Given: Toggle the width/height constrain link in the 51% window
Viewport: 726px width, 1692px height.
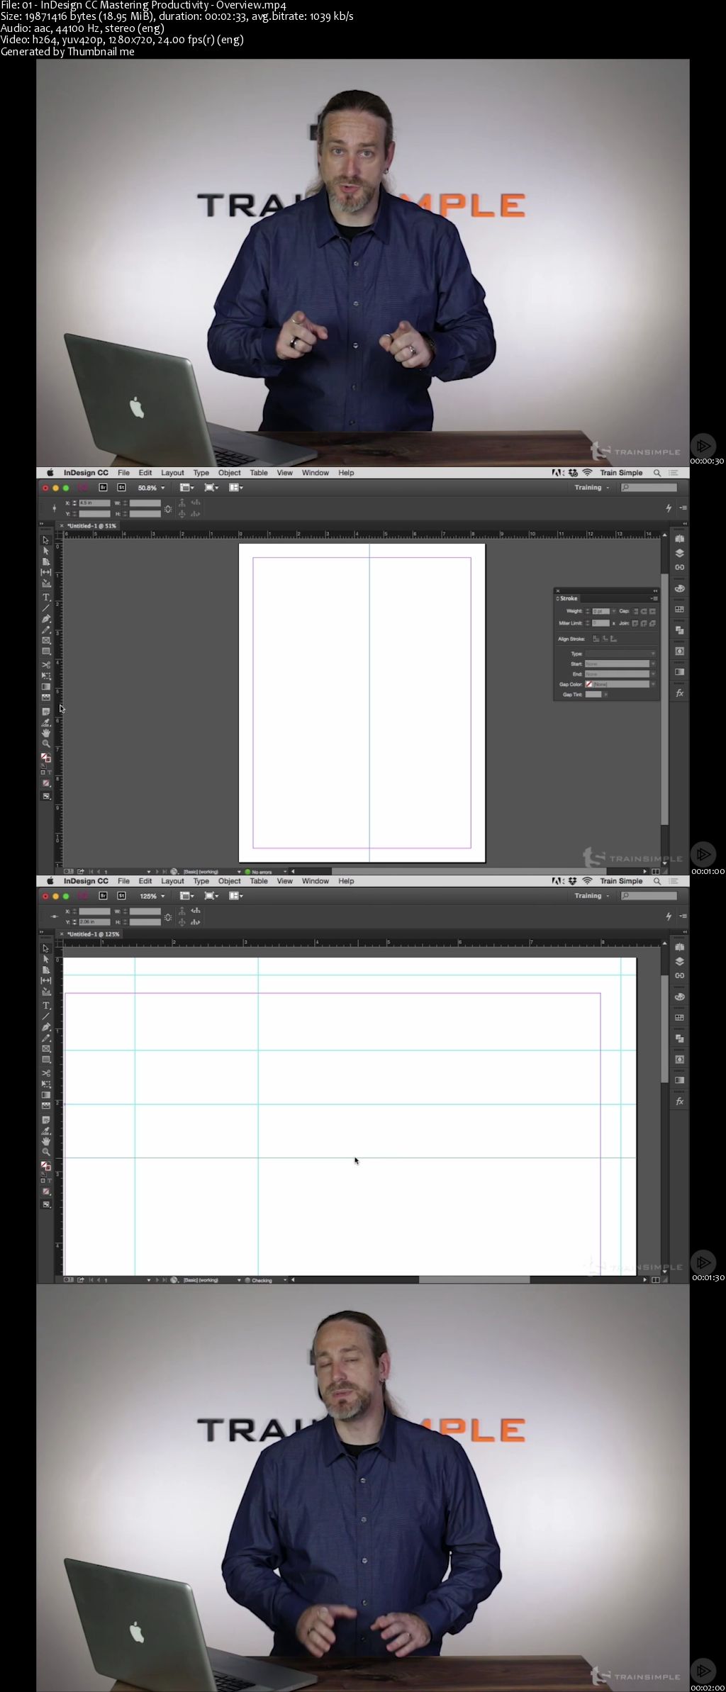Looking at the screenshot, I should coord(168,508).
